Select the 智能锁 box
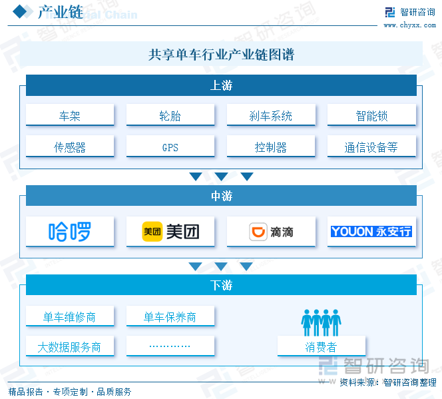 click(x=371, y=115)
